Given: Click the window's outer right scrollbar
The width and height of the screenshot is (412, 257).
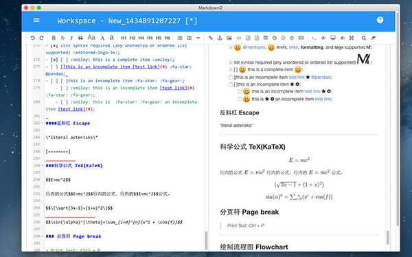Looking at the screenshot, I should pyautogui.click(x=398, y=119).
